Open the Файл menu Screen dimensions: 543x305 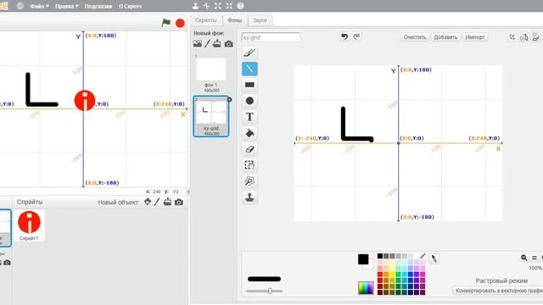(x=39, y=6)
